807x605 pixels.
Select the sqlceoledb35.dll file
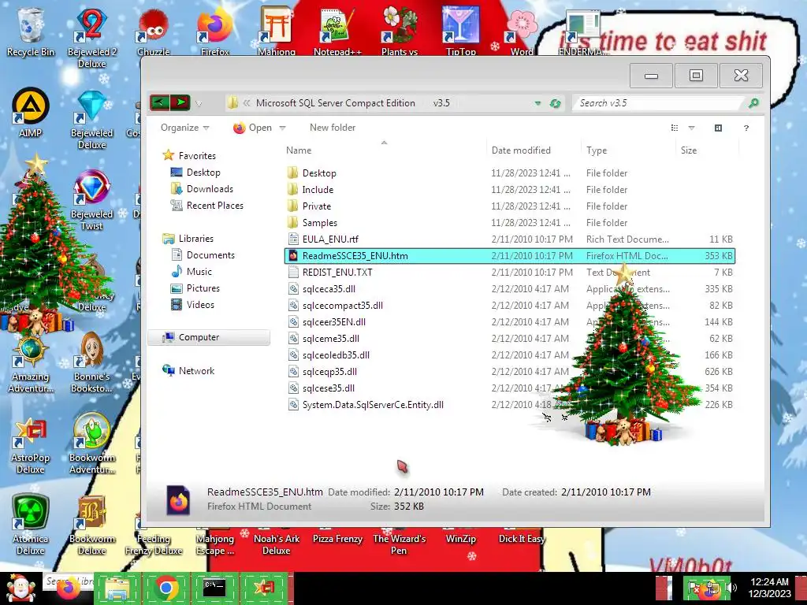point(336,355)
